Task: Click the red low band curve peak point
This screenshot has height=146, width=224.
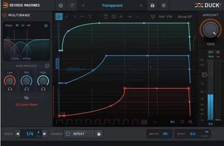Action: [125, 88]
